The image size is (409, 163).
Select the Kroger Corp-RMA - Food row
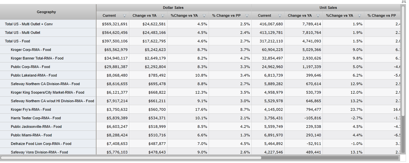point(31,50)
